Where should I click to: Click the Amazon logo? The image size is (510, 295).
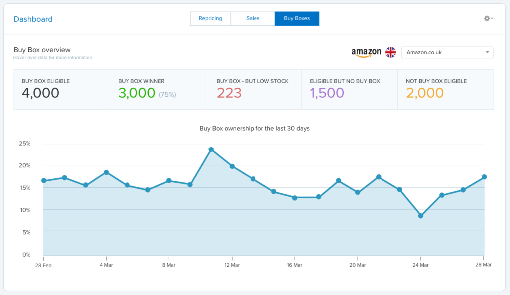(366, 52)
